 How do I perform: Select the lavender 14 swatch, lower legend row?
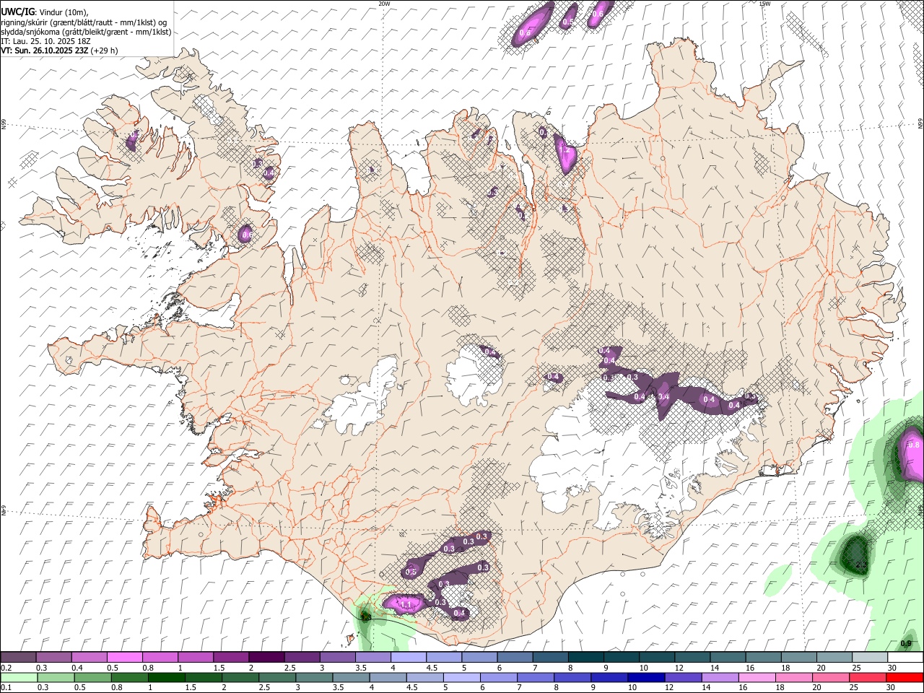(720, 678)
